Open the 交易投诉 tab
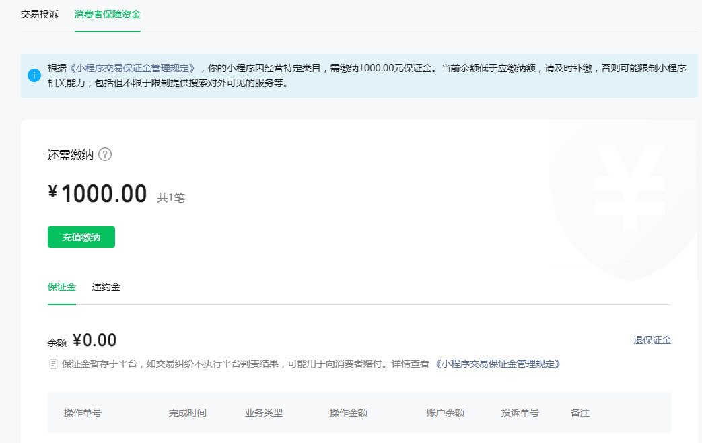This screenshot has height=443, width=702. [x=40, y=14]
